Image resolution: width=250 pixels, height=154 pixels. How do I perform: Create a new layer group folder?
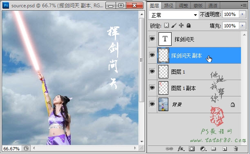(x=214, y=149)
